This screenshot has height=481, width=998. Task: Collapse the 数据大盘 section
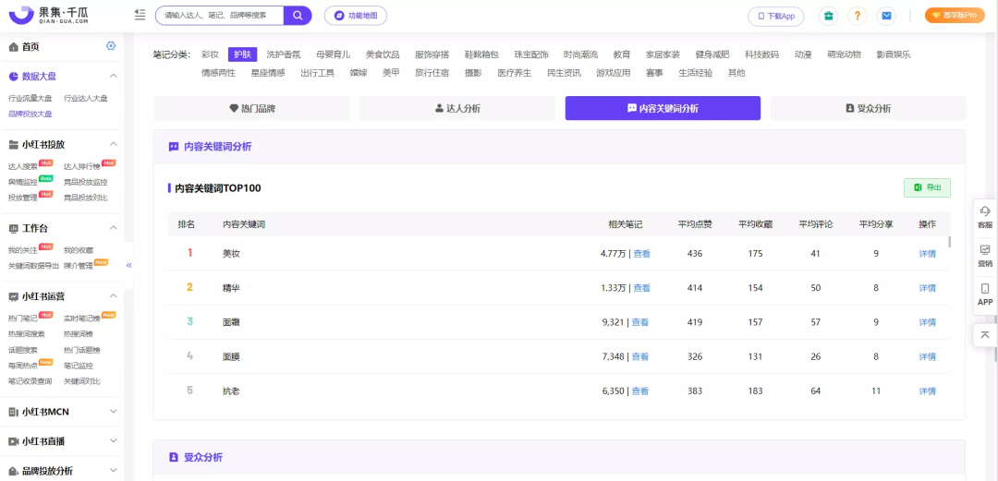pyautogui.click(x=114, y=76)
